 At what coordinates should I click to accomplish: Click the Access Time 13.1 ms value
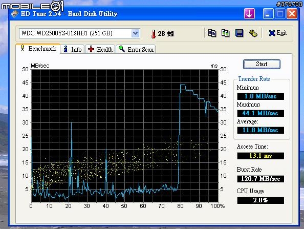[x=260, y=156]
